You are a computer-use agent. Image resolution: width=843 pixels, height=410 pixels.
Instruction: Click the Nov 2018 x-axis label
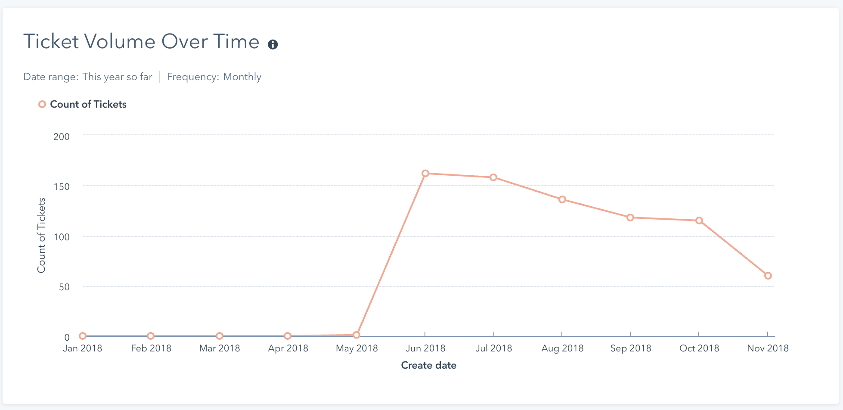coord(768,348)
